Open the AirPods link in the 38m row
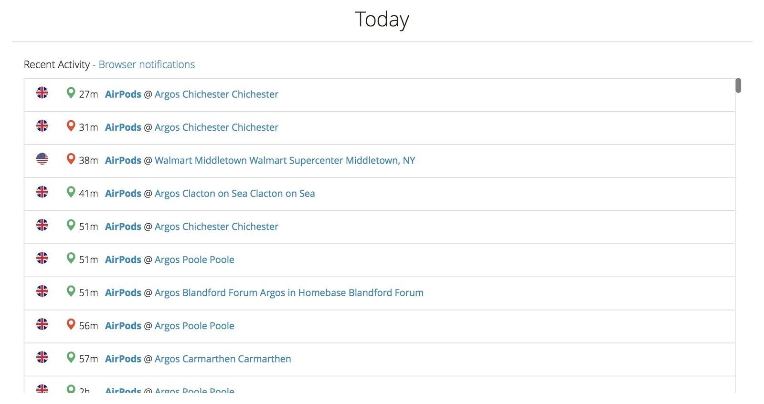This screenshot has width=764, height=404. click(x=123, y=161)
